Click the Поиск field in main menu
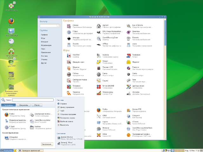 [x=33, y=100]
